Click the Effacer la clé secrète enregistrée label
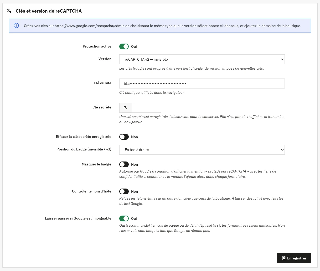The height and width of the screenshot is (271, 320). pyautogui.click(x=84, y=137)
